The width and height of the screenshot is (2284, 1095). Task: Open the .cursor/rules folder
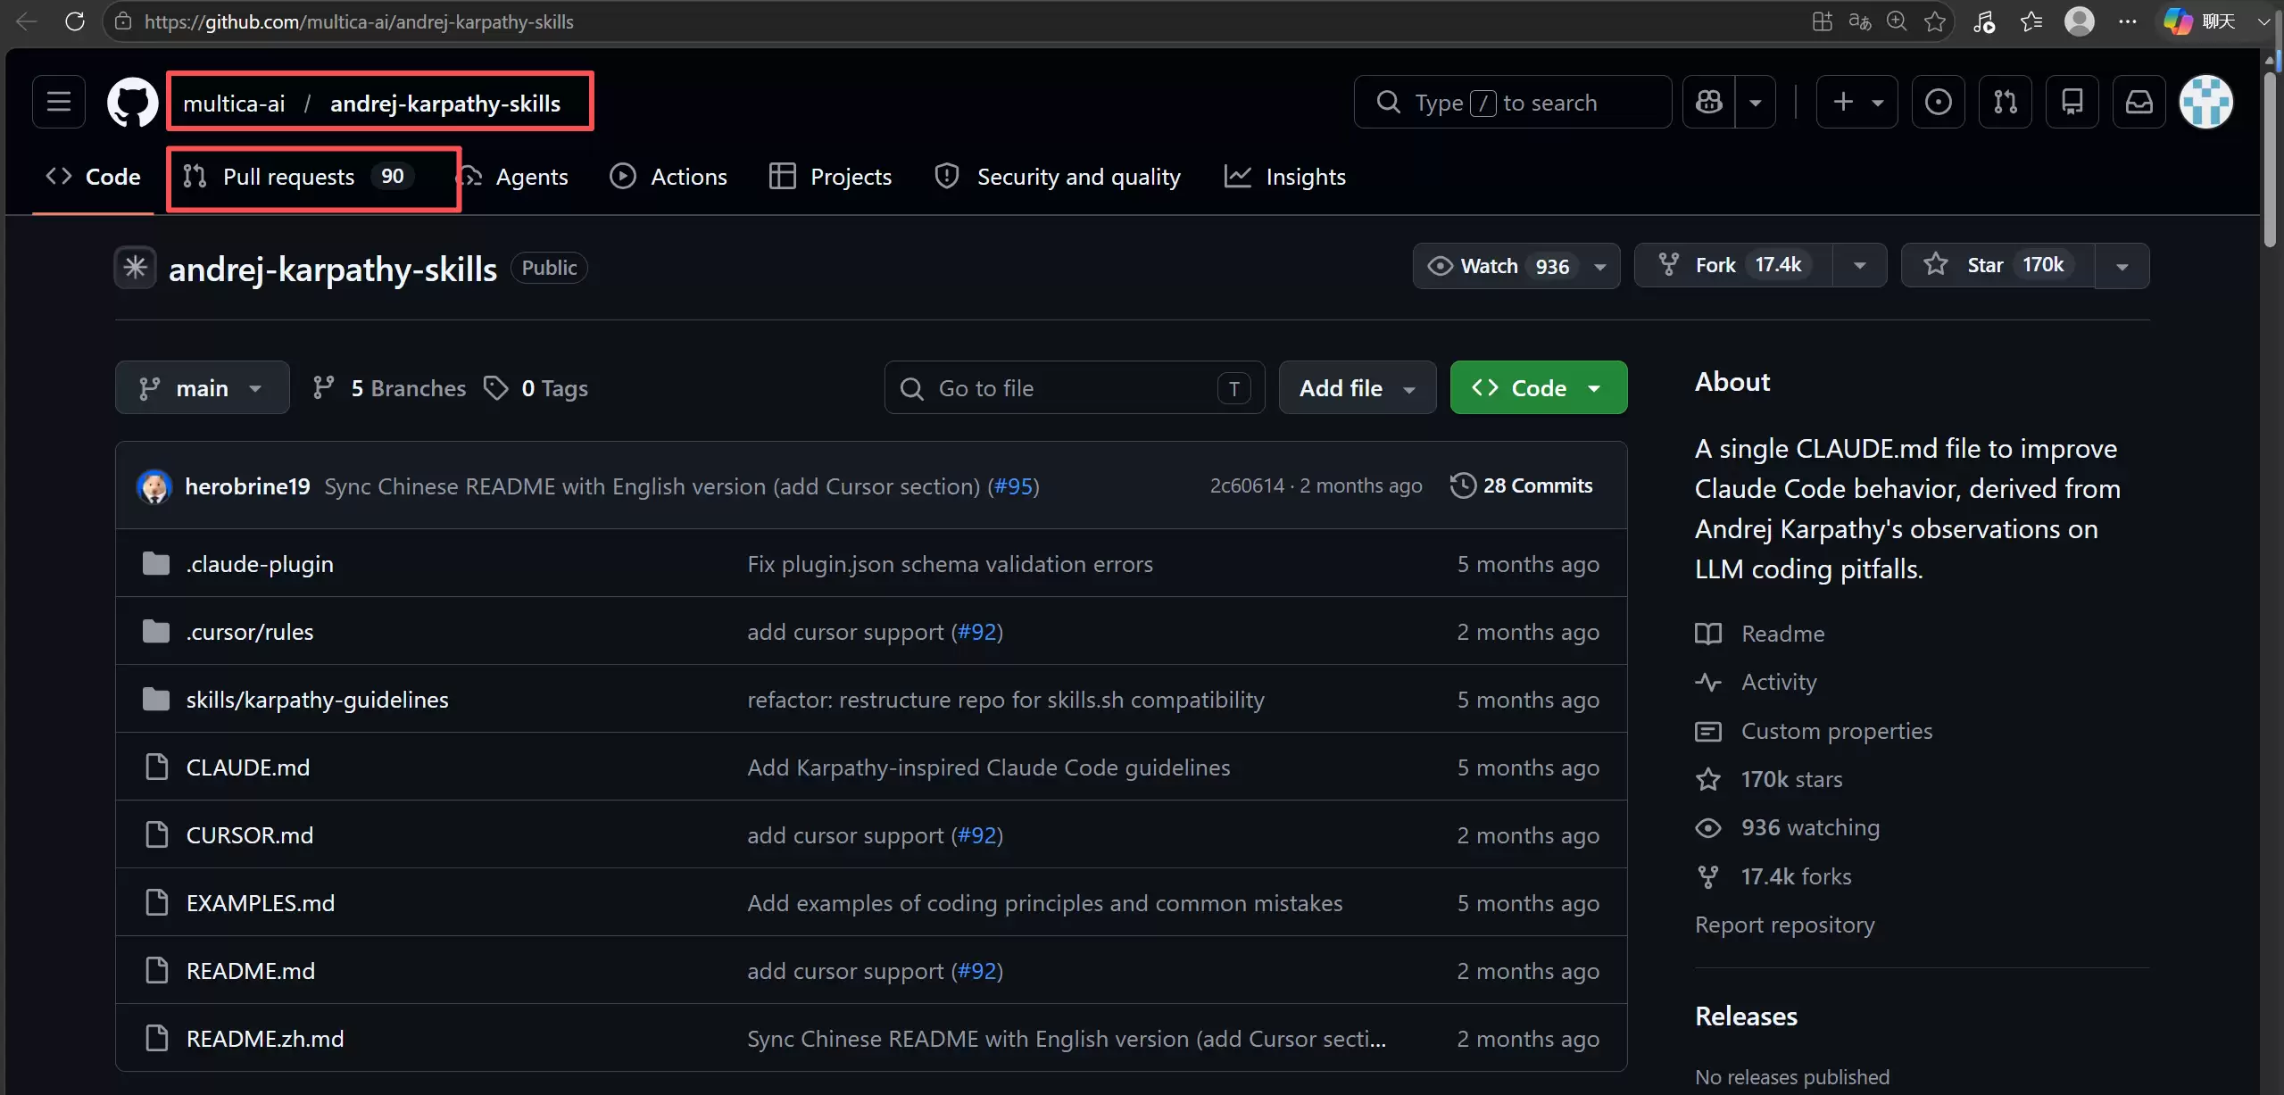(250, 632)
